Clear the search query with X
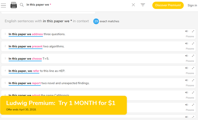 (x=133, y=5)
